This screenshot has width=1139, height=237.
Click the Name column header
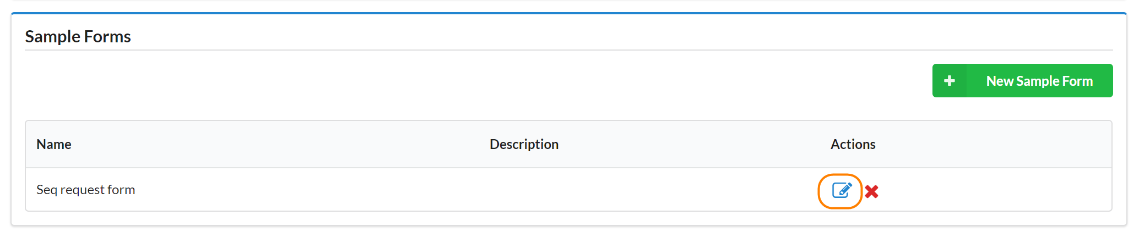(54, 144)
